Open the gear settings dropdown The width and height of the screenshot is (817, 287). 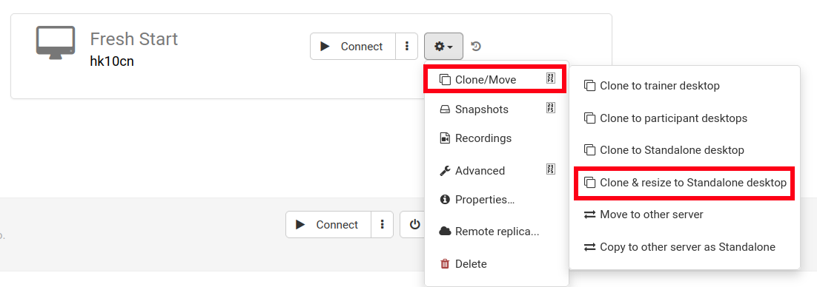(444, 47)
